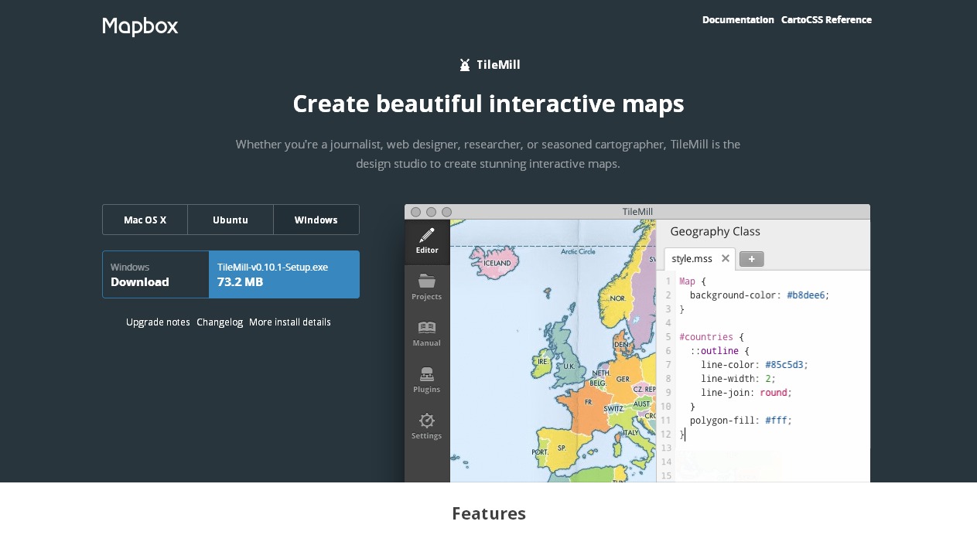This screenshot has height=535, width=977.
Task: Open the Documentation link
Action: pos(738,20)
